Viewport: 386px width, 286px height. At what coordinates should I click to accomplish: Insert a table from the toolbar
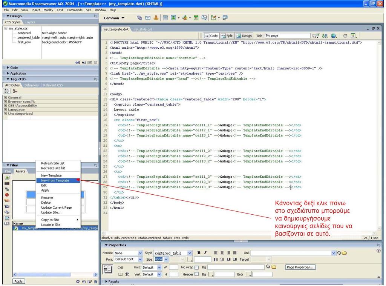pyautogui.click(x=165, y=18)
